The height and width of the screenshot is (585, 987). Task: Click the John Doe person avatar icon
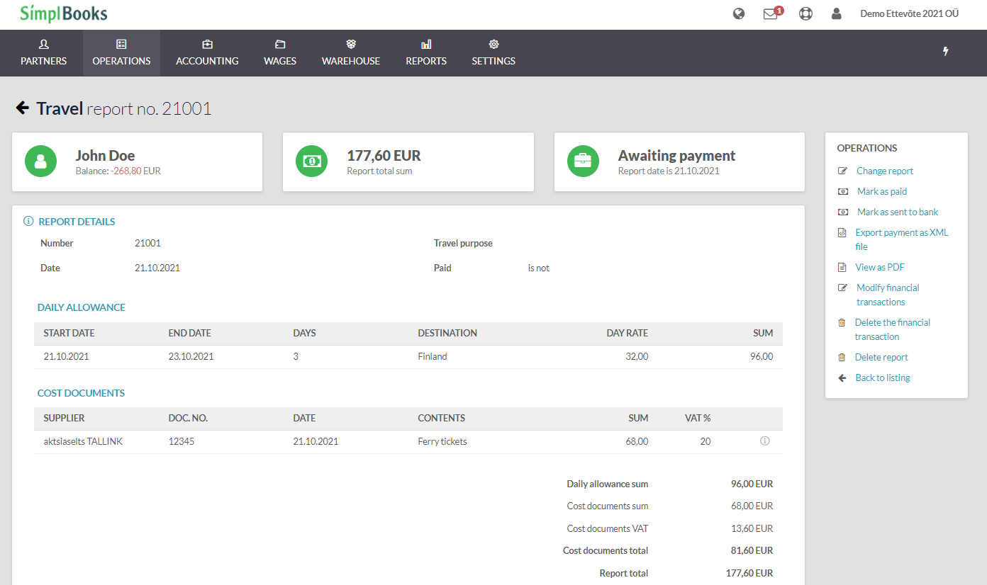pos(40,161)
